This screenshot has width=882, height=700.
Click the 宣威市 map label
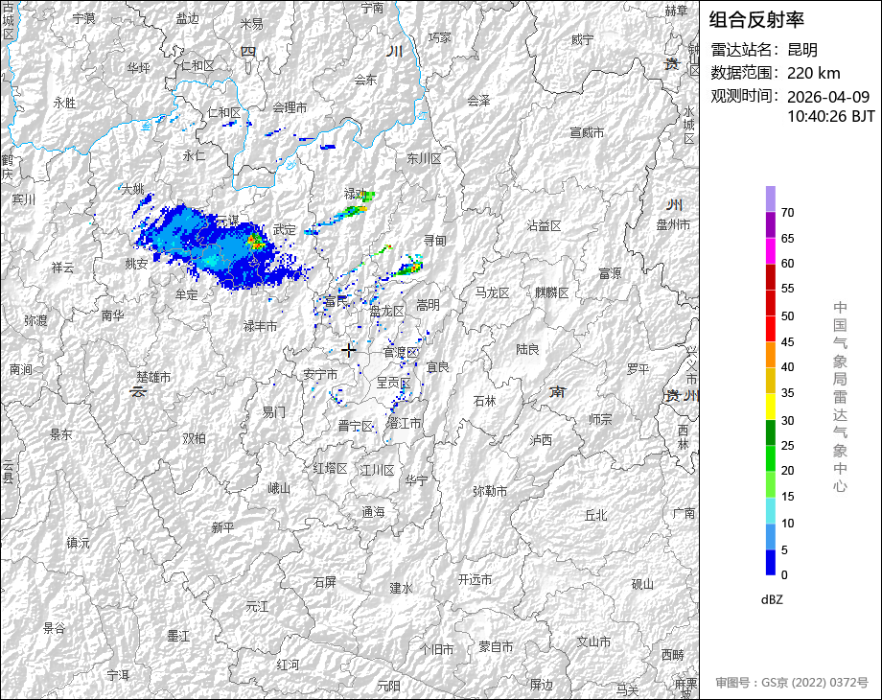click(587, 132)
